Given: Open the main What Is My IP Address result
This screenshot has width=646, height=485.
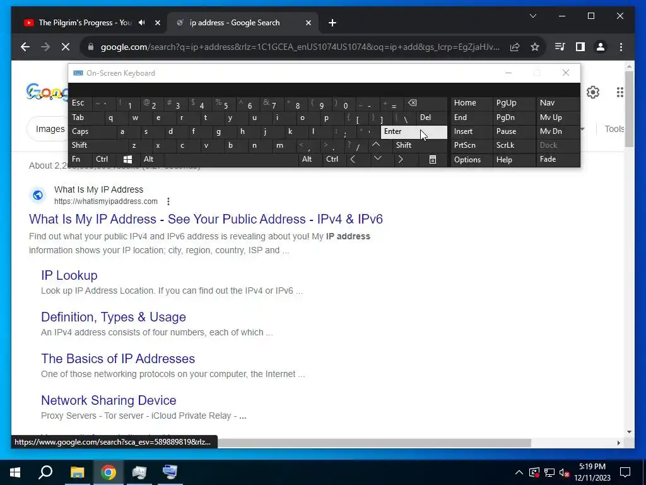Looking at the screenshot, I should tap(206, 219).
